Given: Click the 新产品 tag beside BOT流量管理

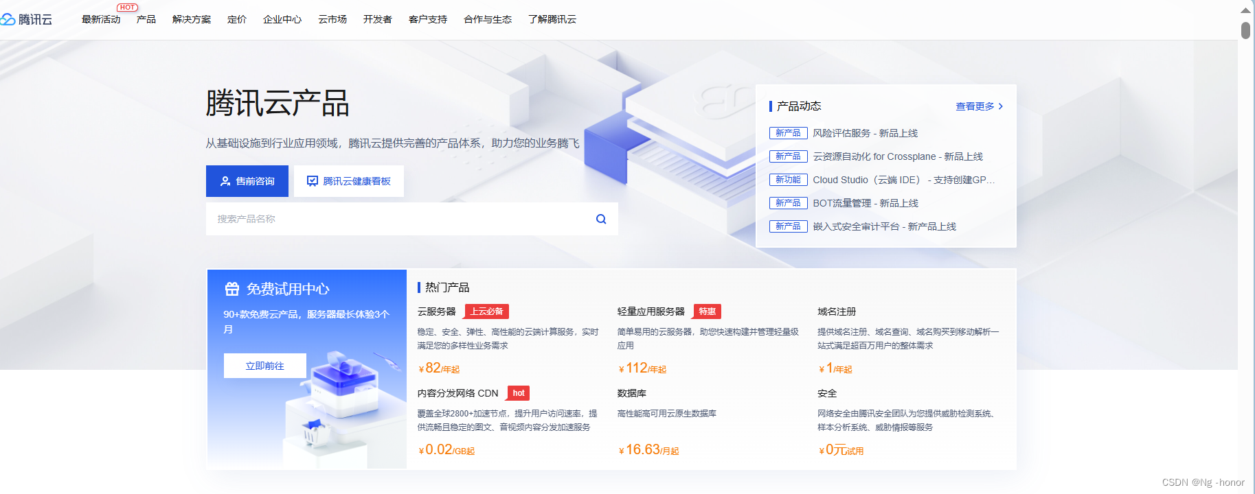Looking at the screenshot, I should tap(788, 203).
